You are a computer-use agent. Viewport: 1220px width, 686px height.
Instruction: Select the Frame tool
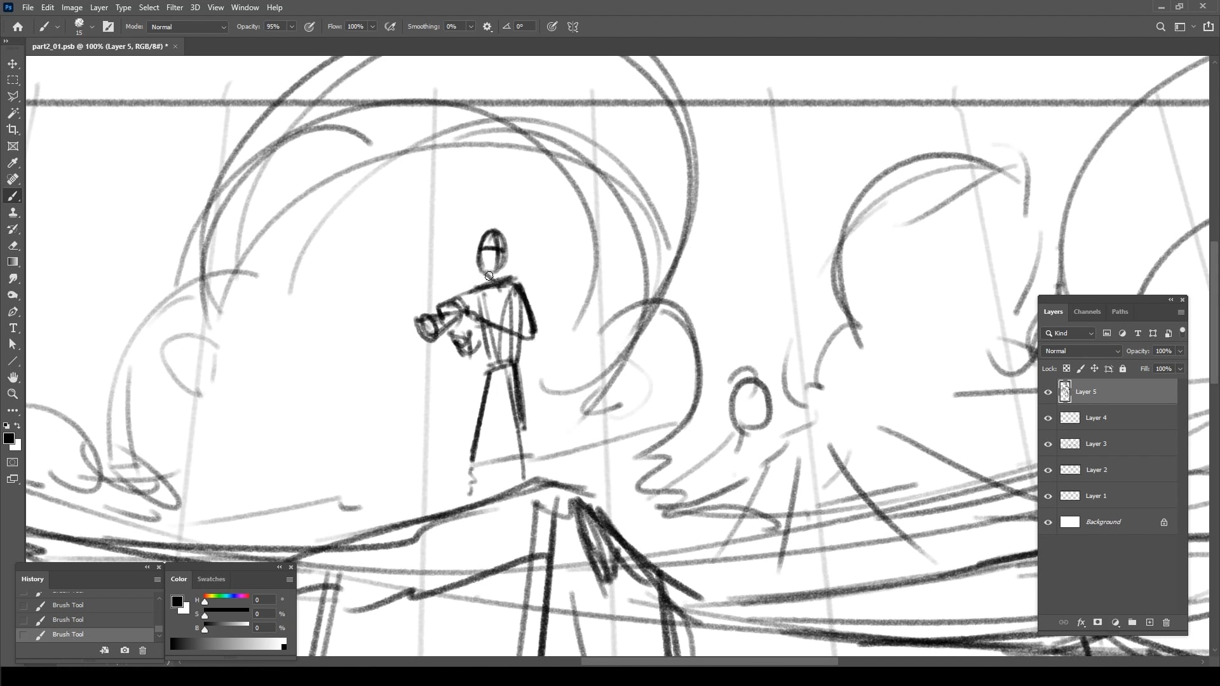click(x=13, y=146)
